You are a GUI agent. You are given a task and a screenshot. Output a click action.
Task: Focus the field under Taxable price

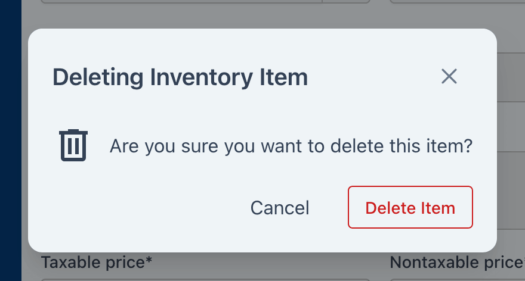click(205, 280)
